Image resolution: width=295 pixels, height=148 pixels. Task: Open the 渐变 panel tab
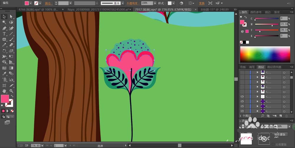click(277, 12)
